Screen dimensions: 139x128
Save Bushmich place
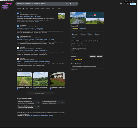(90, 34)
